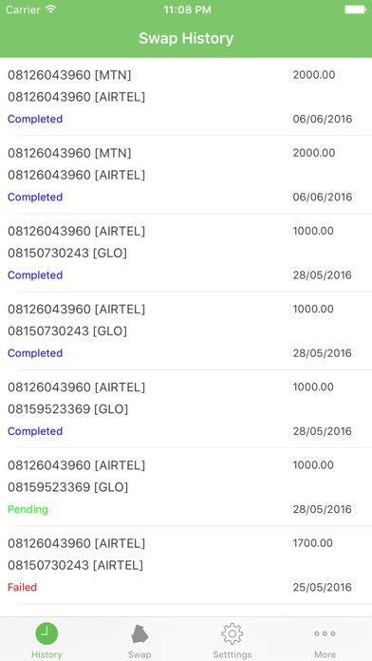This screenshot has height=661, width=372.
Task: Select the Settings tab label
Action: pos(232,654)
